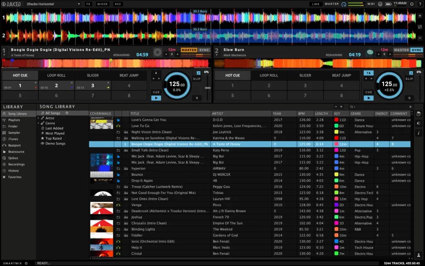
Task: Open the library search magnifier icon
Action: (352, 107)
